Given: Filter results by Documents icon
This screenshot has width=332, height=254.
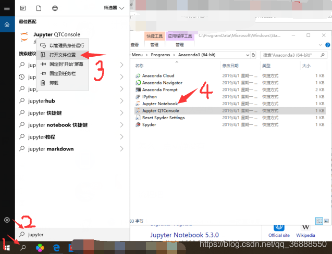Looking at the screenshot, I should [x=39, y=8].
